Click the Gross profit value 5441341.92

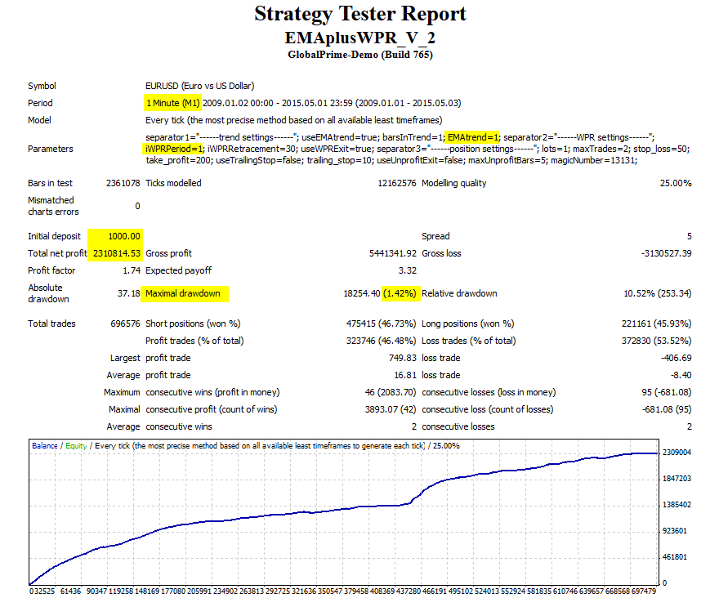pyautogui.click(x=393, y=252)
